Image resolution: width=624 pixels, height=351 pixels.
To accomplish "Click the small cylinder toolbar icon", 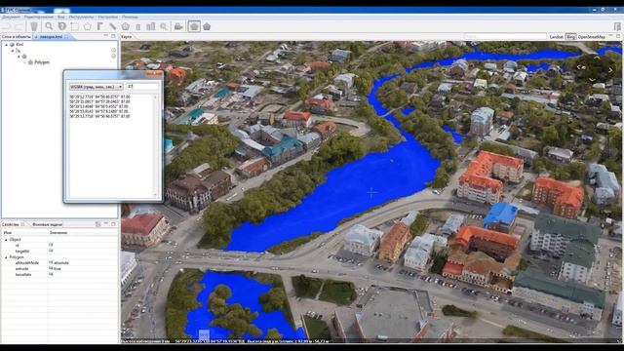I will click(x=138, y=26).
